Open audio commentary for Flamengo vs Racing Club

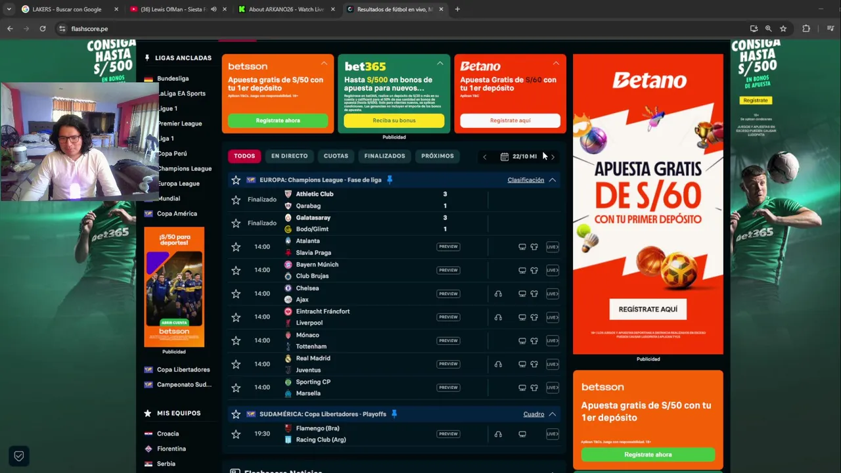[x=498, y=434]
